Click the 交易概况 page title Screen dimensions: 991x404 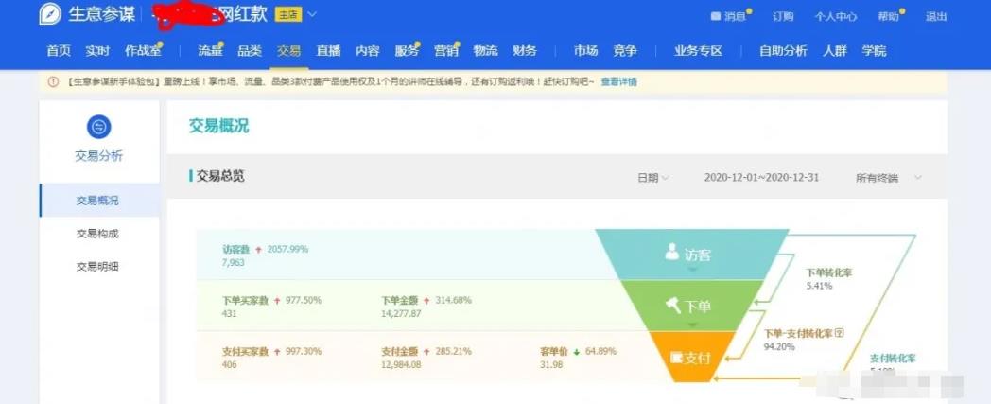click(x=218, y=126)
